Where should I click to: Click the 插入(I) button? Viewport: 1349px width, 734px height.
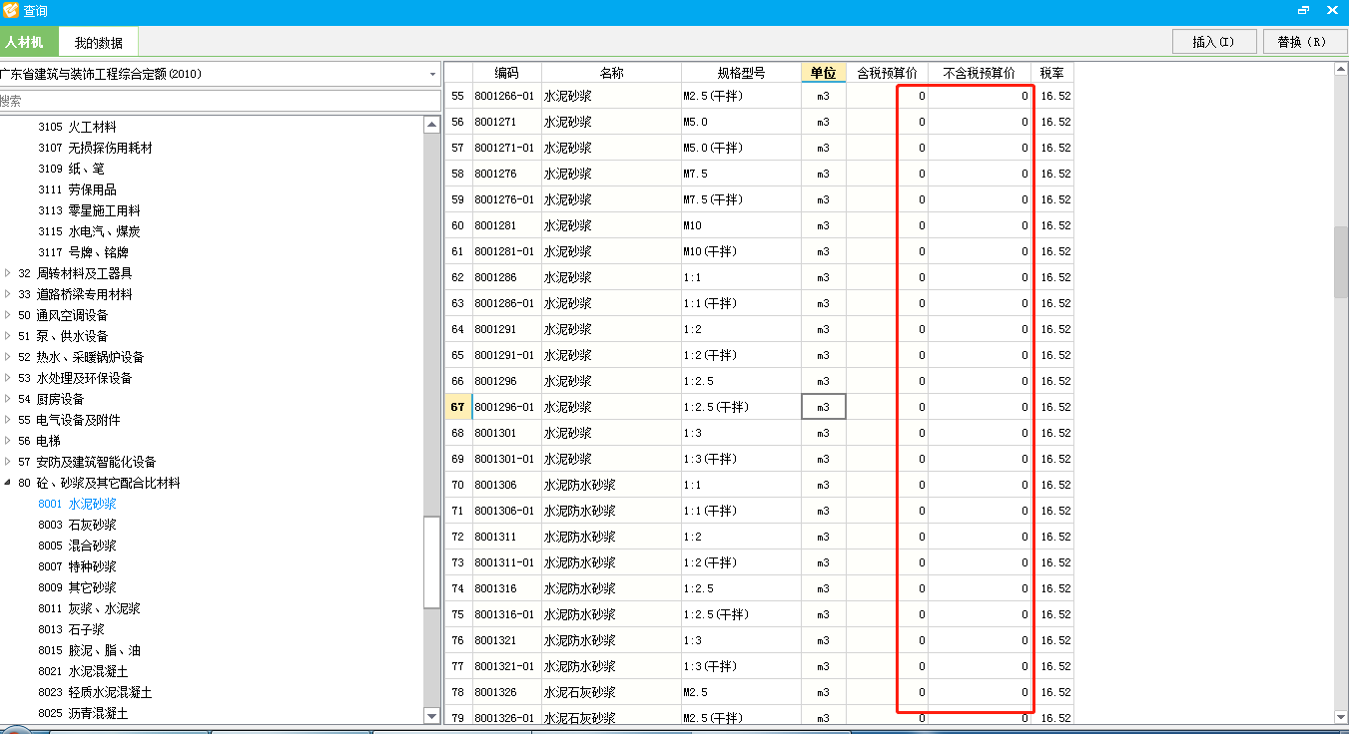[x=1214, y=42]
